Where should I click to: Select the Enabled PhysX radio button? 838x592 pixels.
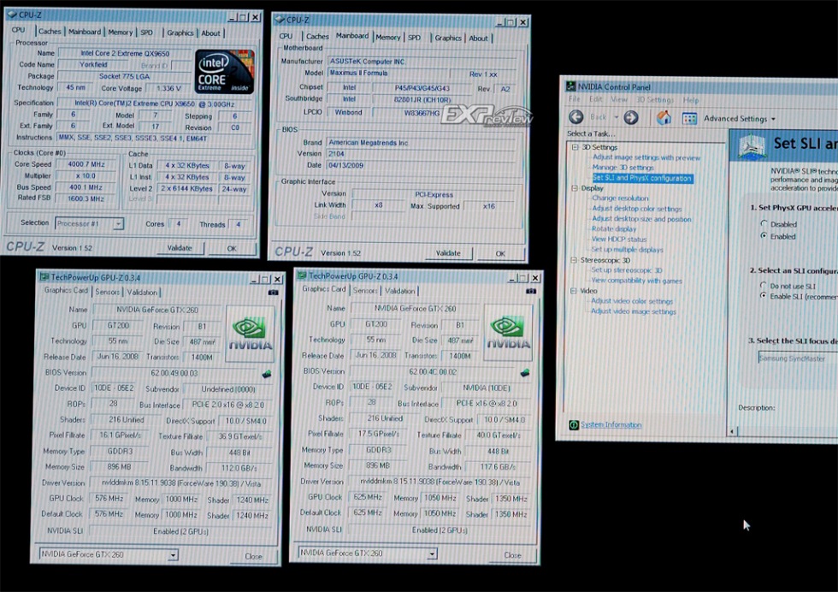764,236
